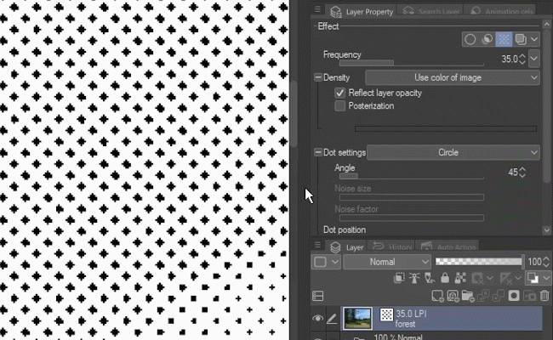Viewport: 553px width, 340px height.
Task: Create a New Vector Layer
Action: 453,296
